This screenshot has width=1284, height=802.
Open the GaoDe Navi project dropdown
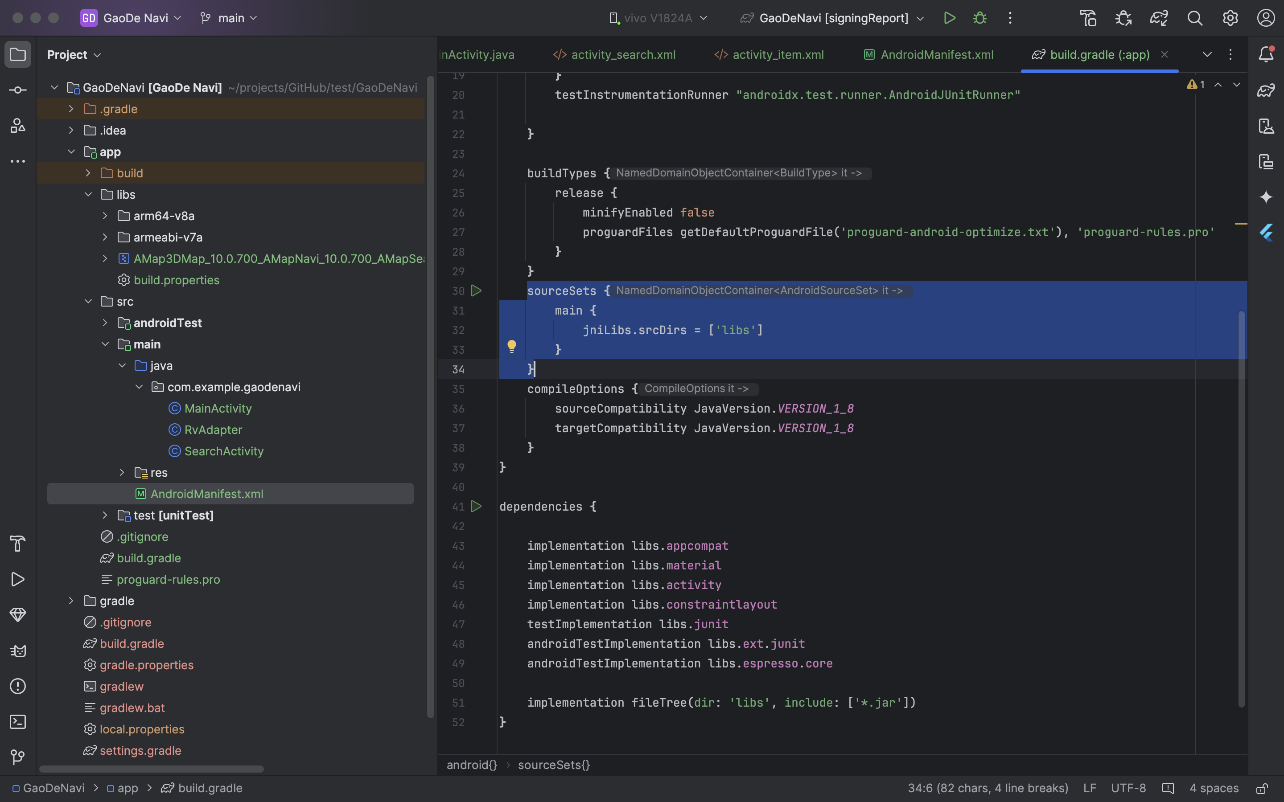(131, 18)
